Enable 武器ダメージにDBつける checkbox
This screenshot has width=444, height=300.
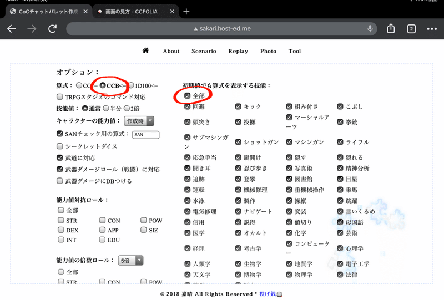pyautogui.click(x=59, y=181)
